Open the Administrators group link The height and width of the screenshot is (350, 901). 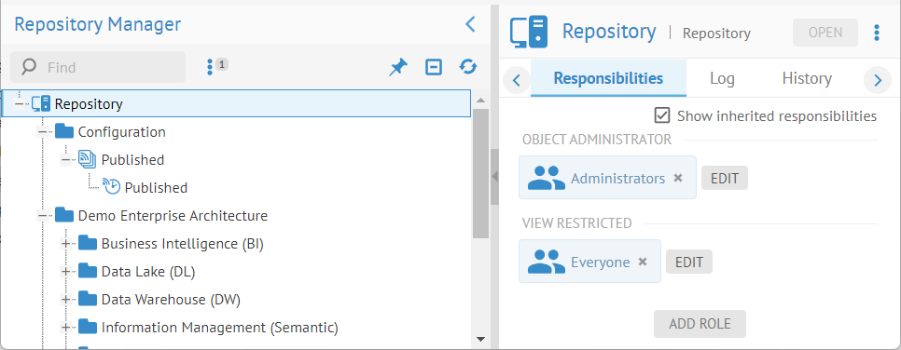pos(617,179)
